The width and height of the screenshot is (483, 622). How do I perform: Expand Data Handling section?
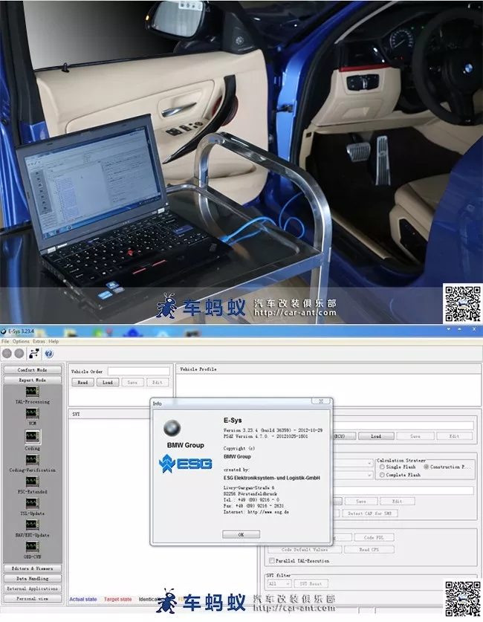pos(33,579)
